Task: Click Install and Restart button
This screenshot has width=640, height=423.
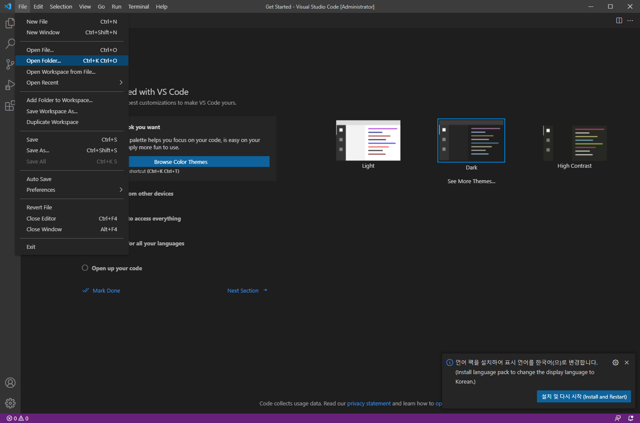Action: click(x=584, y=396)
